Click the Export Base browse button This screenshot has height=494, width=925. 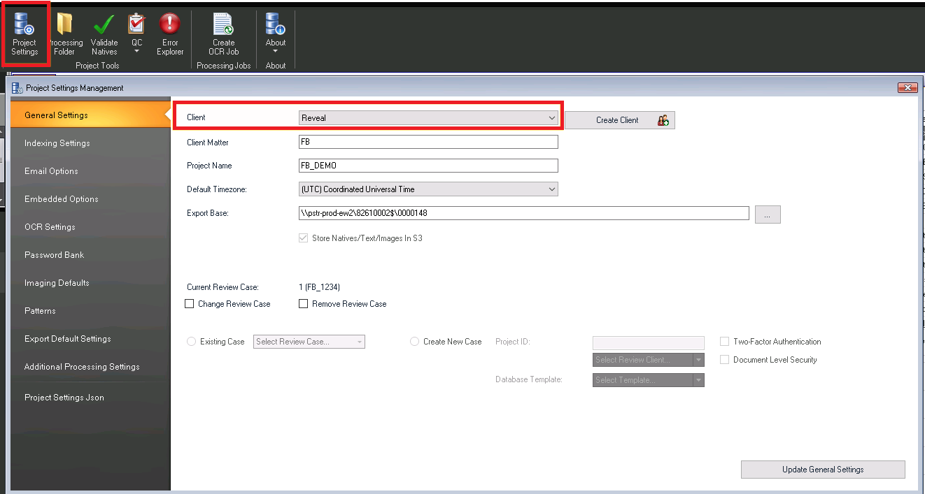(768, 215)
